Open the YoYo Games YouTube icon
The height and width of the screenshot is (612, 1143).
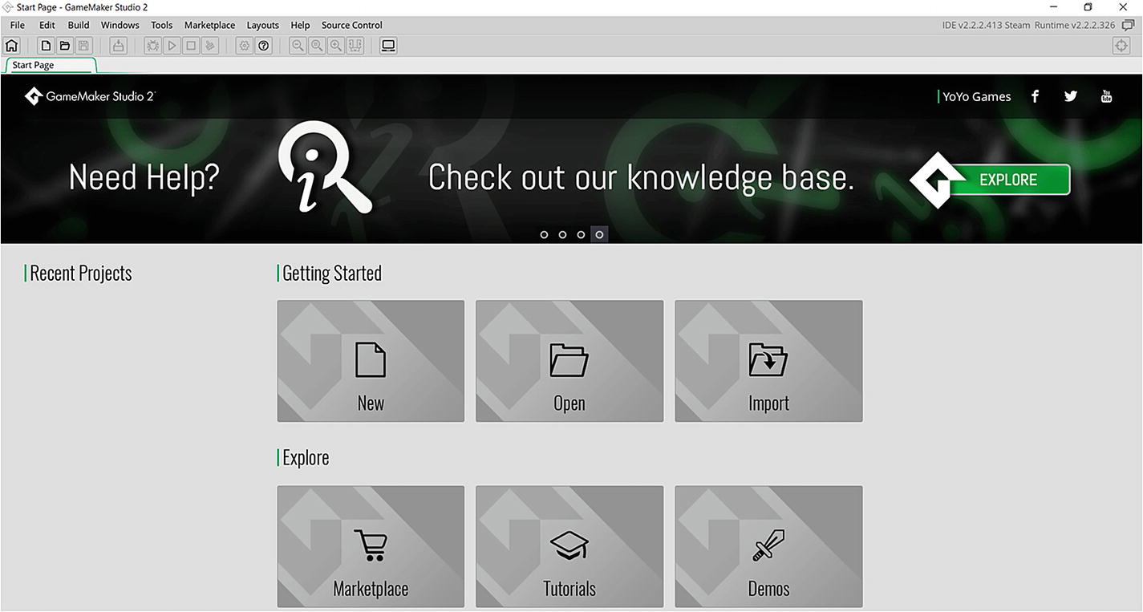pyautogui.click(x=1106, y=96)
